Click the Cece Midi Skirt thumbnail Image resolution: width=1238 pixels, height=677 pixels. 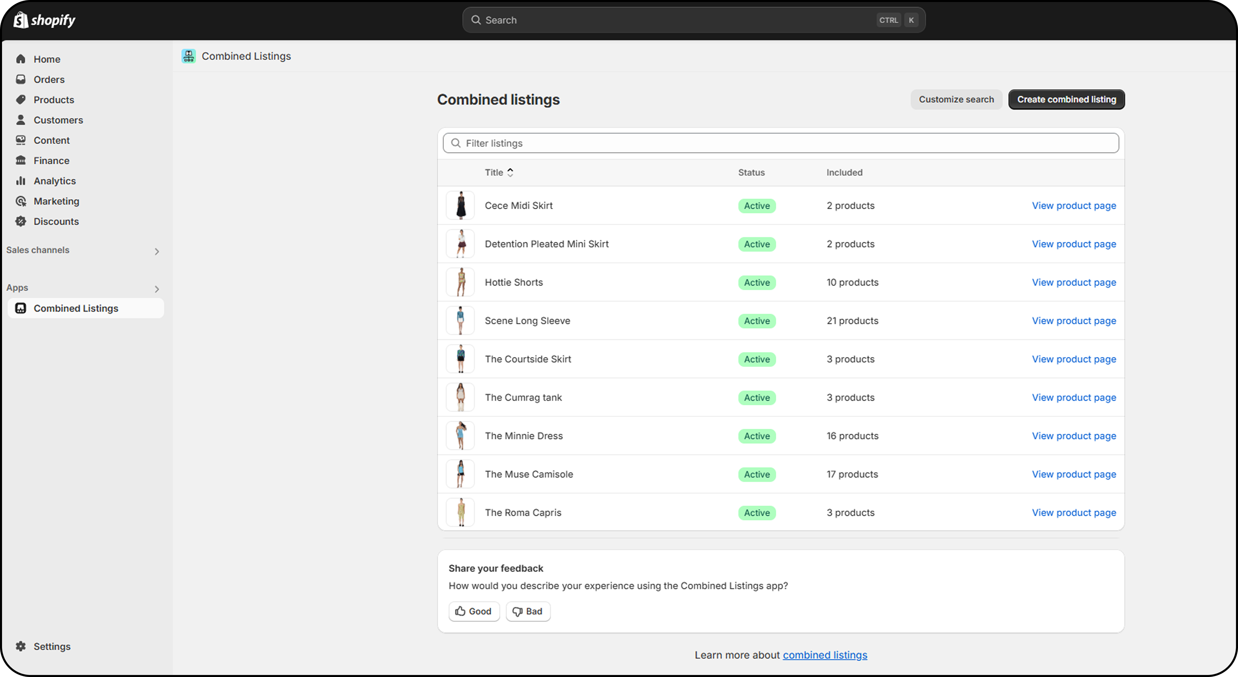click(x=460, y=206)
